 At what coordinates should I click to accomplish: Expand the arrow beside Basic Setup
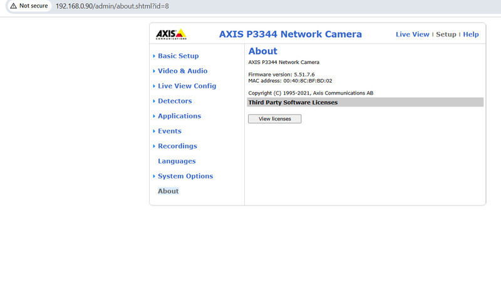point(154,56)
